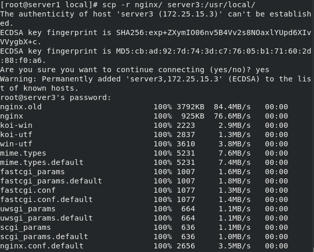Click the 84.4MB/s transfer speed
The height and width of the screenshot is (252, 314).
coord(232,107)
